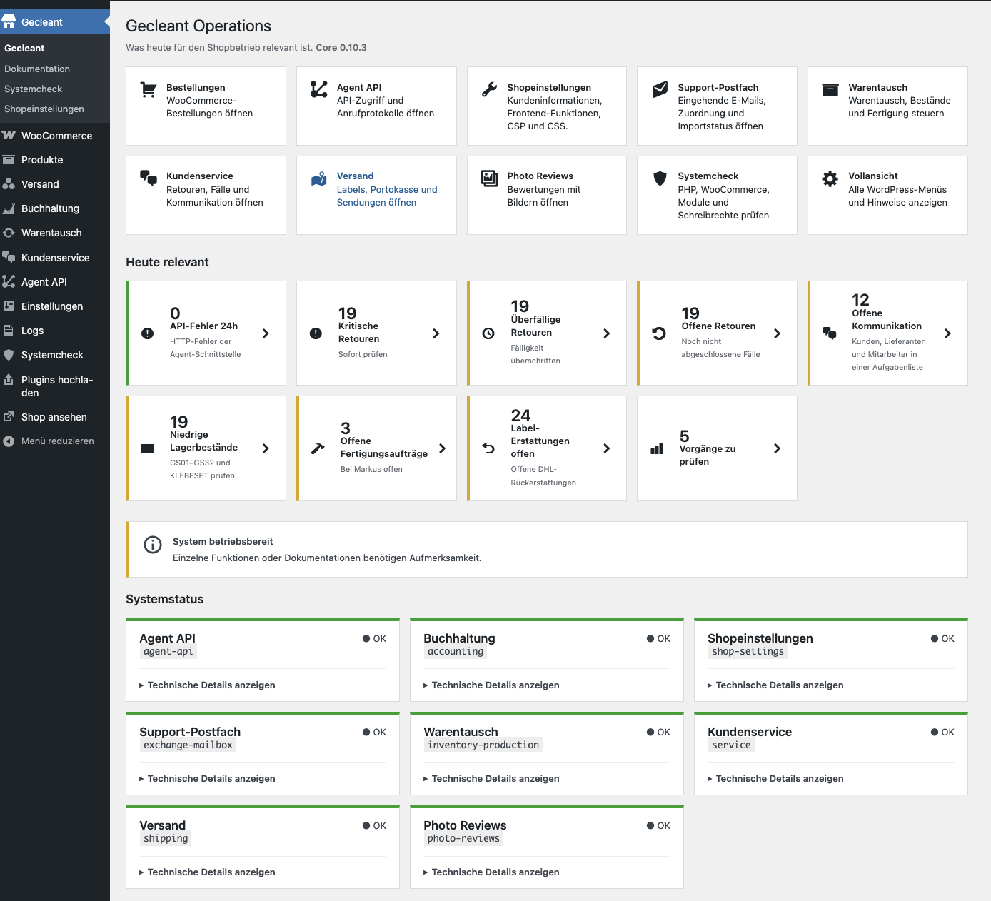Click the Shopeinstellungen wrench icon
The height and width of the screenshot is (901, 991).
tap(489, 89)
